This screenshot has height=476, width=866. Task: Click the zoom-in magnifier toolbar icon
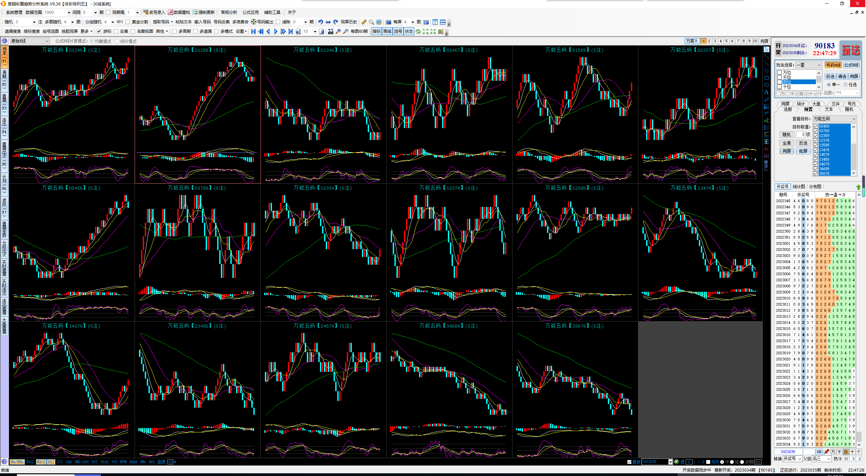(x=338, y=31)
